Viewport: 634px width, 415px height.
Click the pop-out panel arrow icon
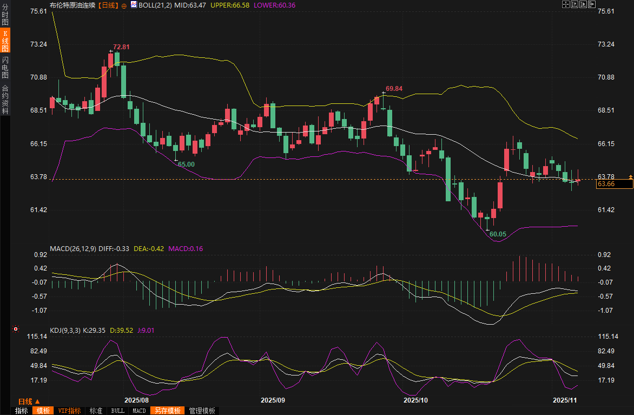(592, 4)
